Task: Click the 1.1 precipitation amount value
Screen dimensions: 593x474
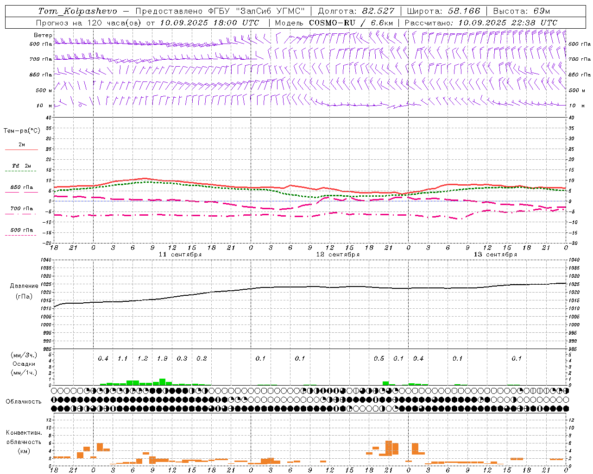Action: pyautogui.click(x=122, y=359)
